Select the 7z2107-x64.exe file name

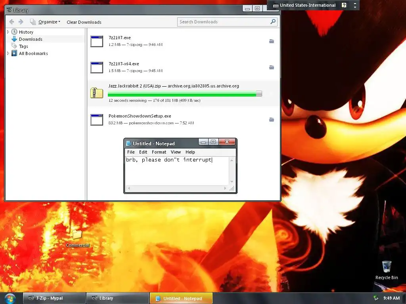(124, 64)
